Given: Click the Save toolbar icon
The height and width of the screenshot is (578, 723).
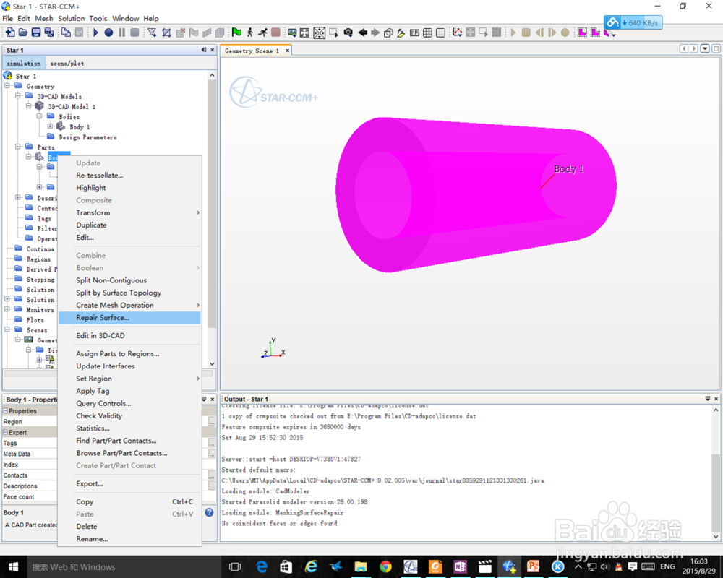Looking at the screenshot, I should 36,33.
